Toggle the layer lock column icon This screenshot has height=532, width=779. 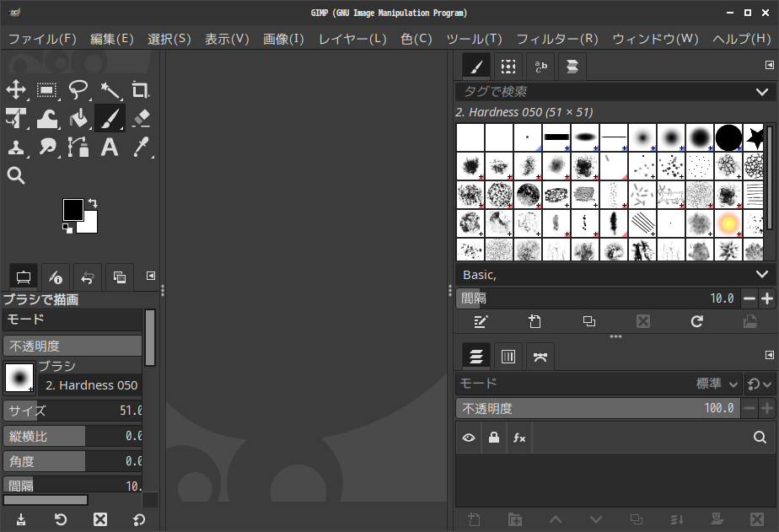pos(494,438)
